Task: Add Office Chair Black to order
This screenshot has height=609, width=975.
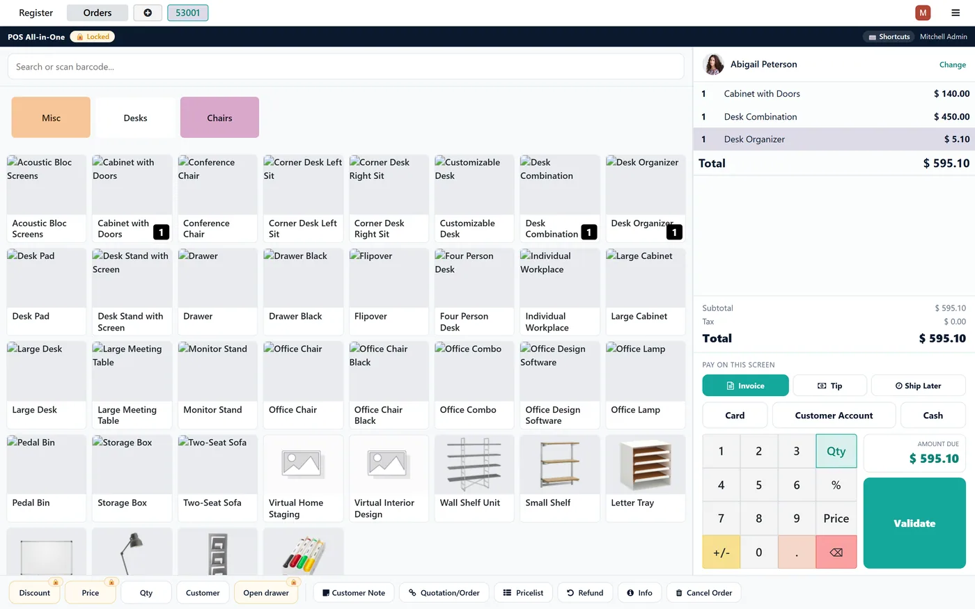Action: pos(389,385)
